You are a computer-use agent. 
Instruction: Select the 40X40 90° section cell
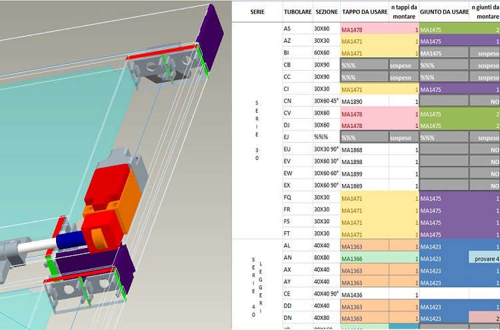point(327,294)
